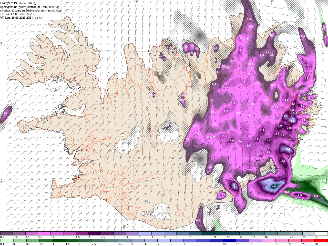The width and height of the screenshot is (328, 246).
Task: Click the 15W longitude label
Action: coord(271,1)
